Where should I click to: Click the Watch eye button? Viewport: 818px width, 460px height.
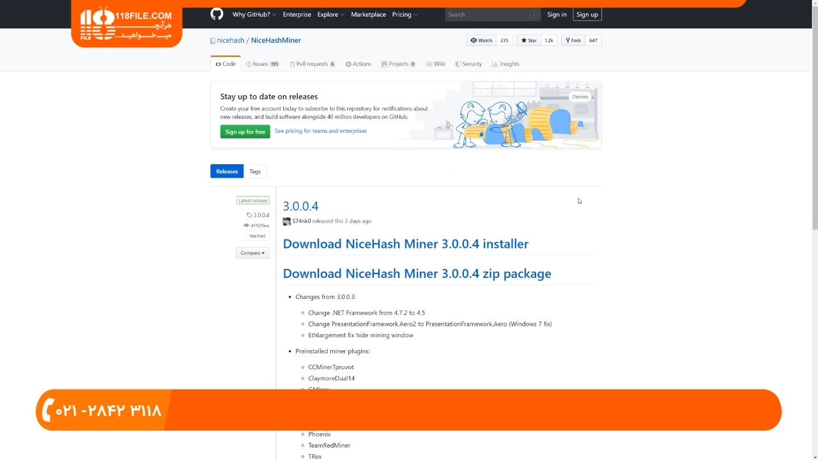482,40
